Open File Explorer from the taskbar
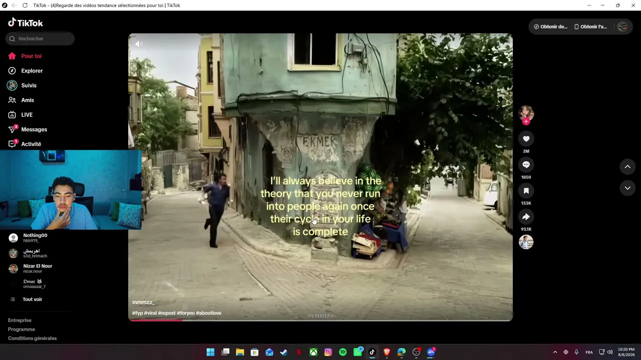This screenshot has width=641, height=360. (x=240, y=352)
